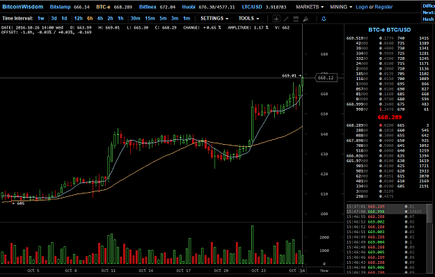Click the 680 price axis label

[x=324, y=54]
